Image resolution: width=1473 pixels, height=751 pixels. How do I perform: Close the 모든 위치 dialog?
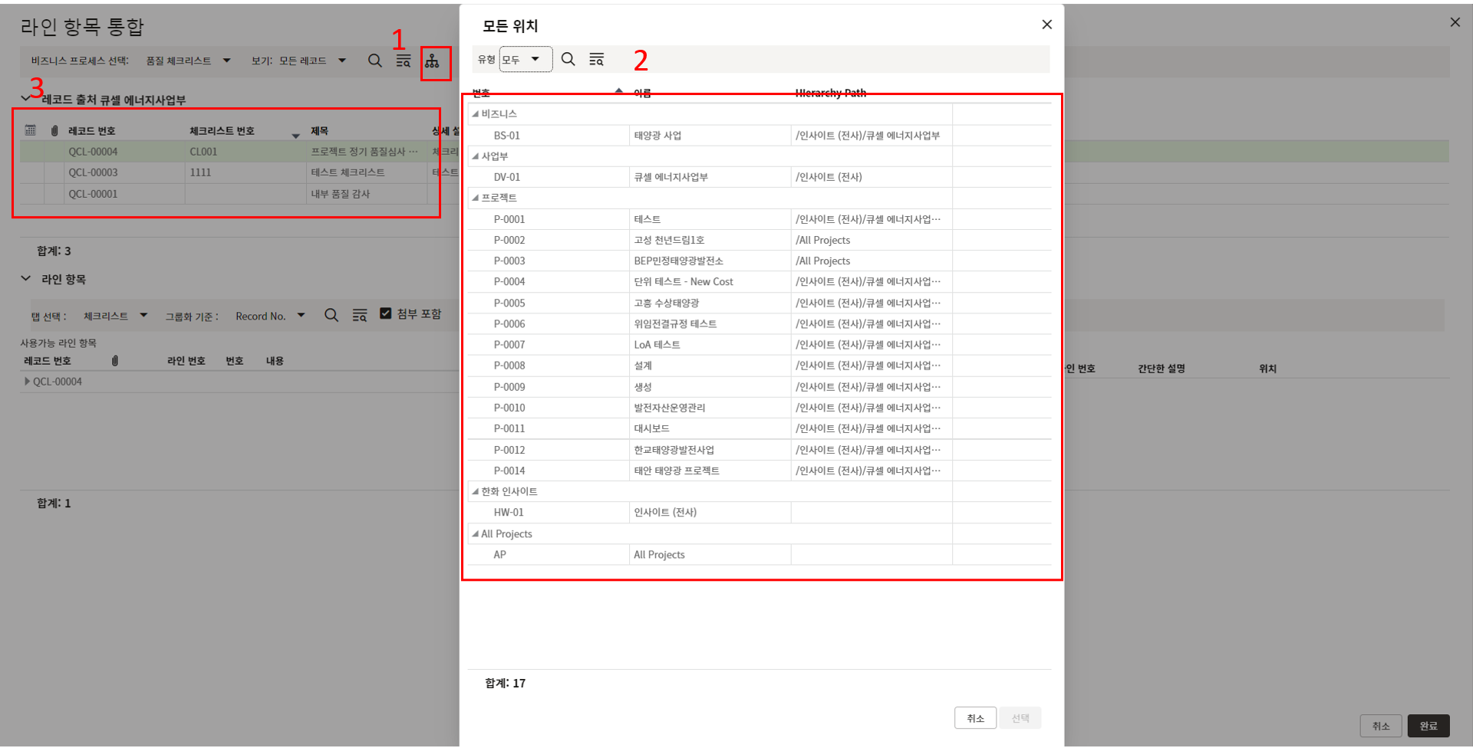(1046, 25)
